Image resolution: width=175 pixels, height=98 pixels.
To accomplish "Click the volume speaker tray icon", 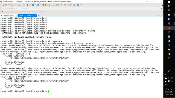I will click(x=166, y=85).
